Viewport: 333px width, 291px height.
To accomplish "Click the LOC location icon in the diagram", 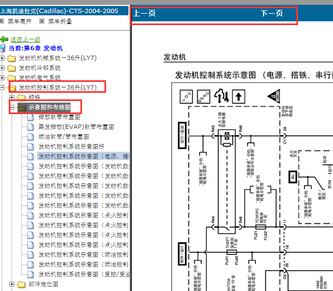I will [186, 97].
